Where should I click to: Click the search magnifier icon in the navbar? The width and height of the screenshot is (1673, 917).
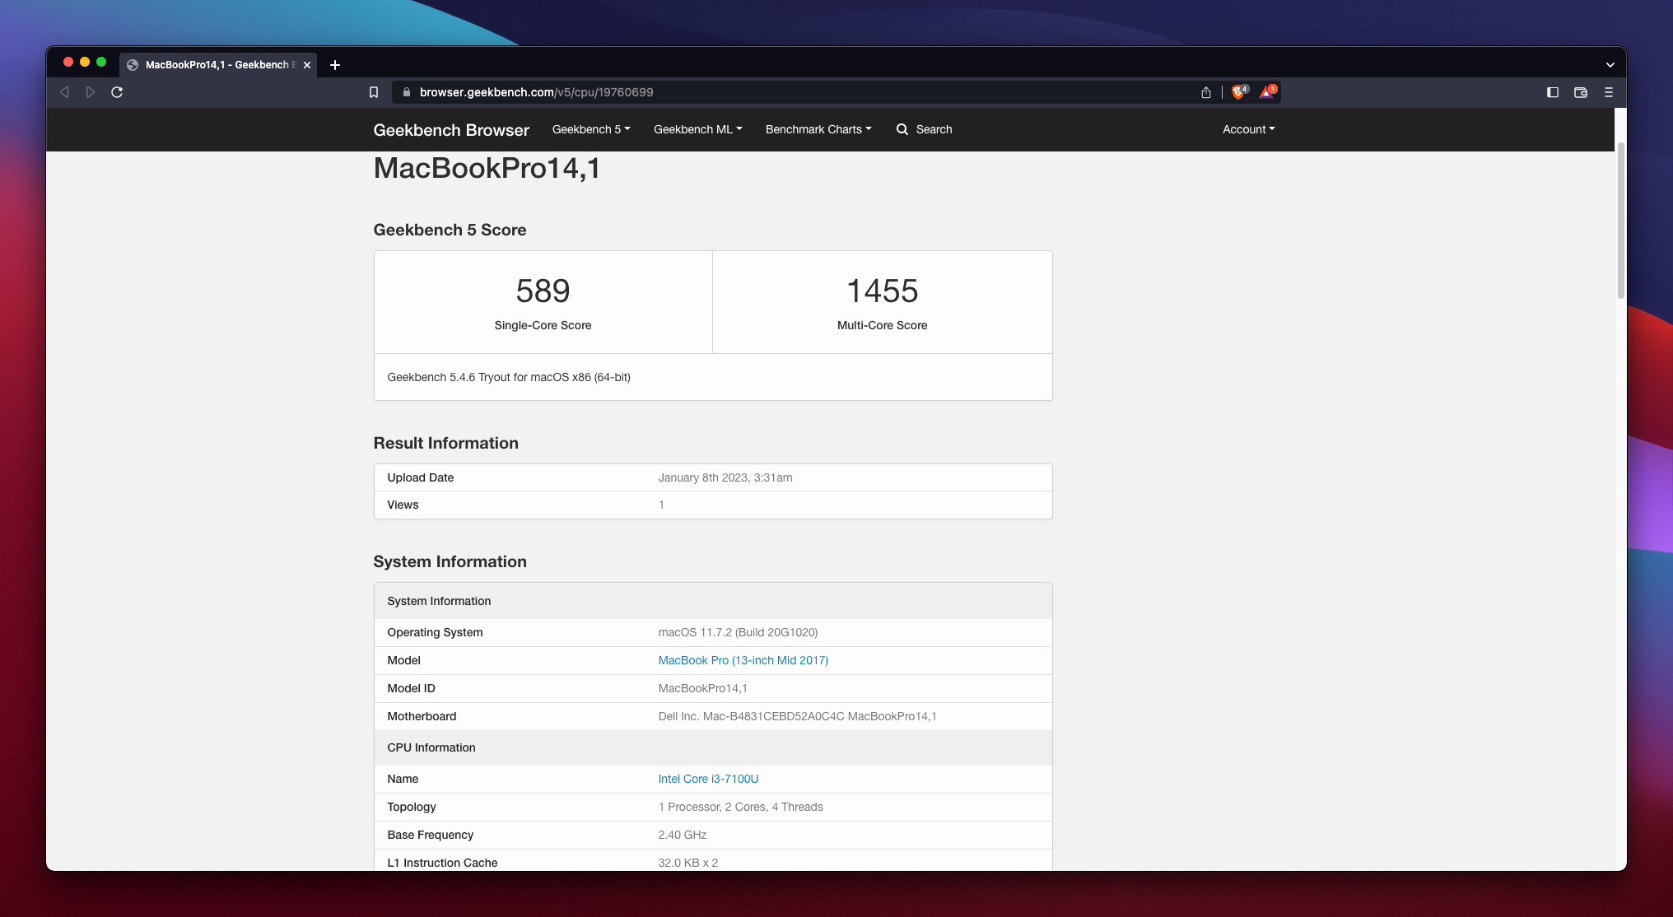tap(902, 129)
